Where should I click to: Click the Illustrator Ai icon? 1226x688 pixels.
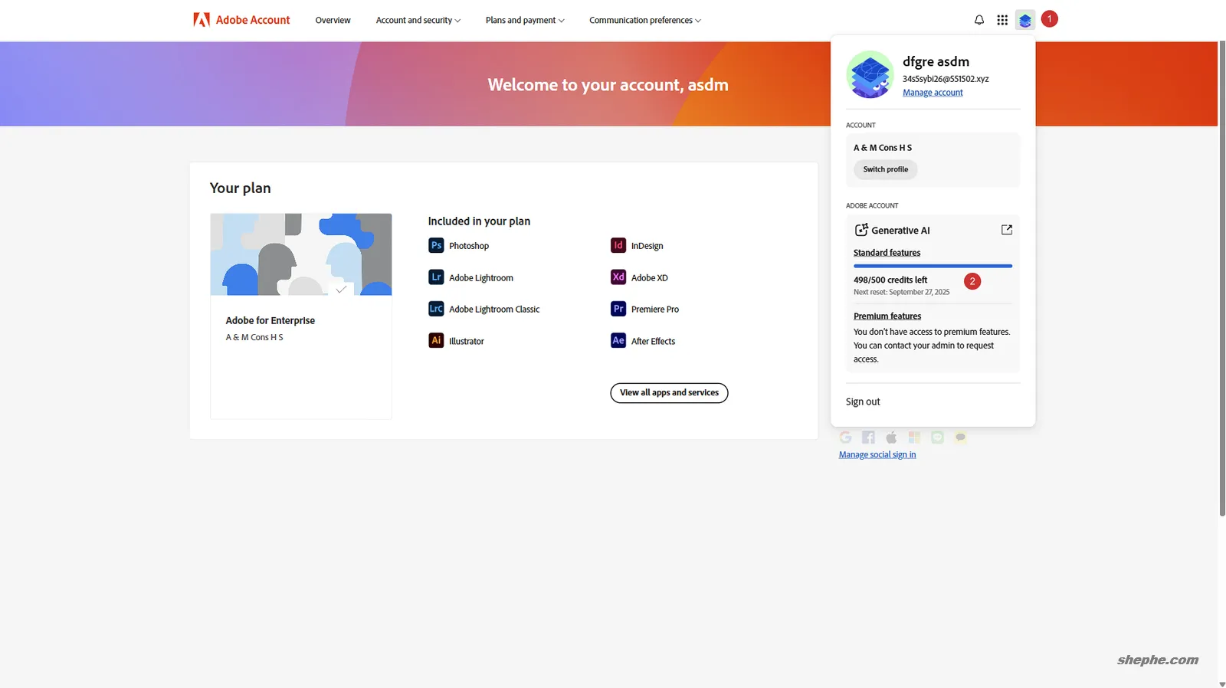436,341
